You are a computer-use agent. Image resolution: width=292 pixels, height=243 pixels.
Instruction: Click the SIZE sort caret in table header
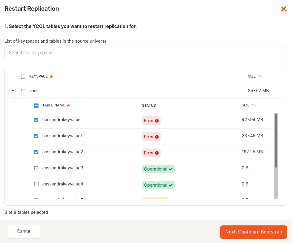254,105
